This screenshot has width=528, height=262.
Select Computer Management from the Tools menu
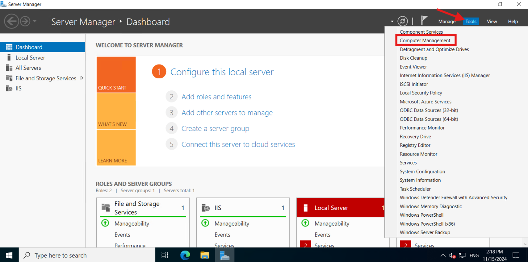(x=425, y=40)
